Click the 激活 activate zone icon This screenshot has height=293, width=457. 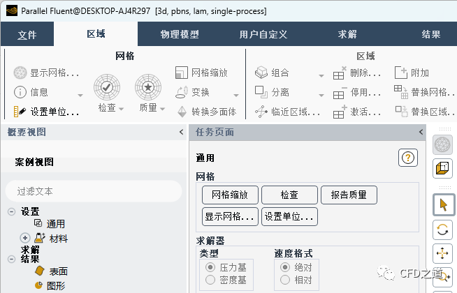[340, 112]
